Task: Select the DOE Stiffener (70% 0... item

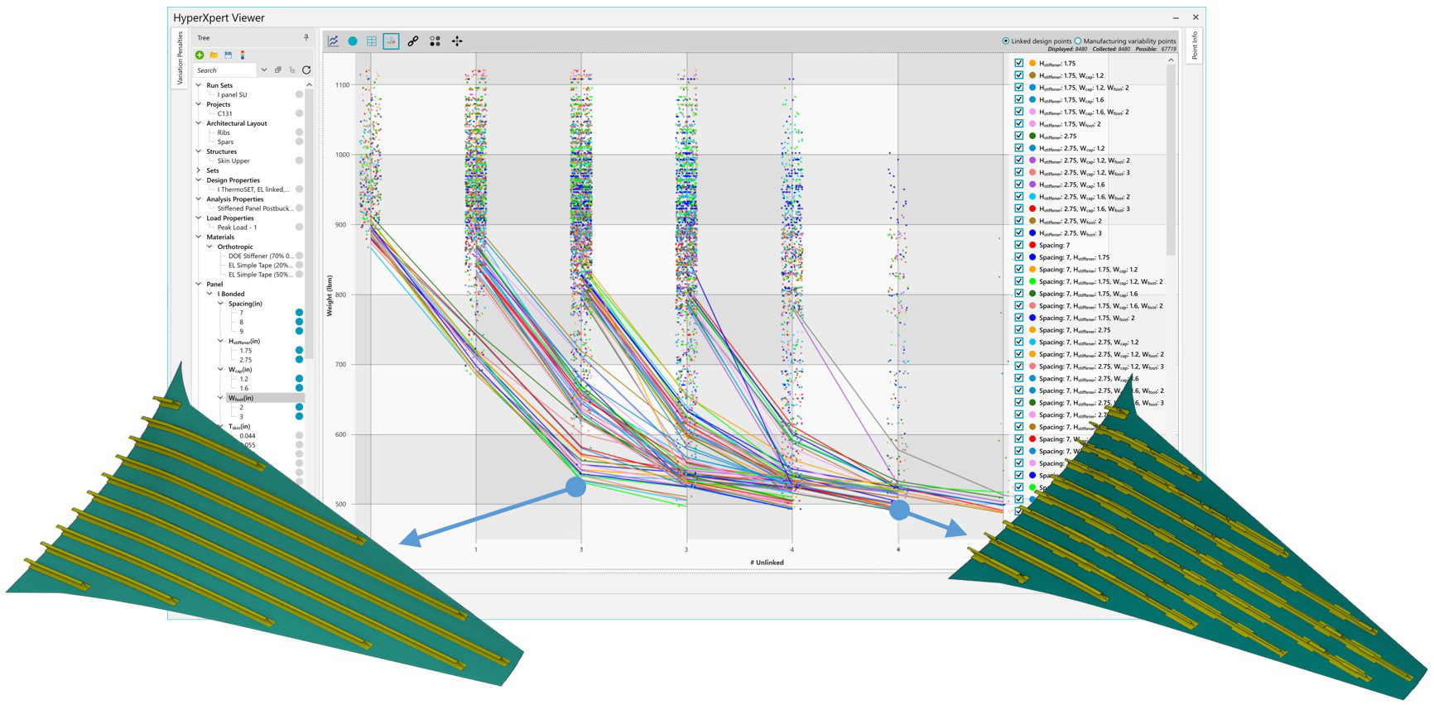Action: click(261, 256)
